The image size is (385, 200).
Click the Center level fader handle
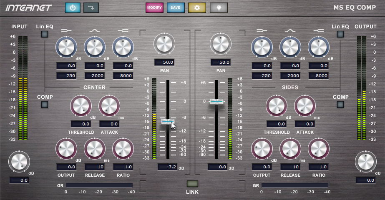168,121
